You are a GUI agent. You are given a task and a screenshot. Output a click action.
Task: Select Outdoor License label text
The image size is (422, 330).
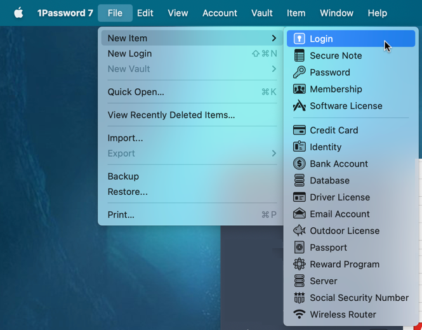345,230
